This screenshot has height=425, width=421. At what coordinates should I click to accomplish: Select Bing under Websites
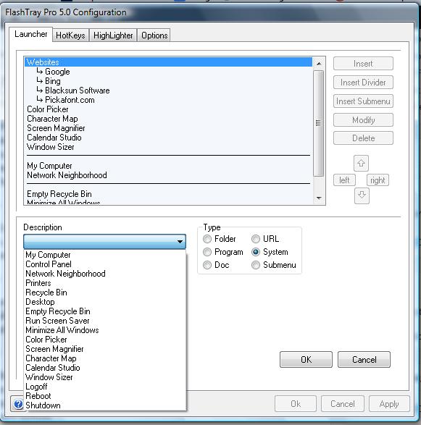(x=168, y=81)
